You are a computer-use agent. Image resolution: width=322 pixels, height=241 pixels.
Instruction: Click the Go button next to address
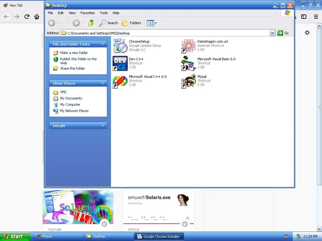point(283,33)
